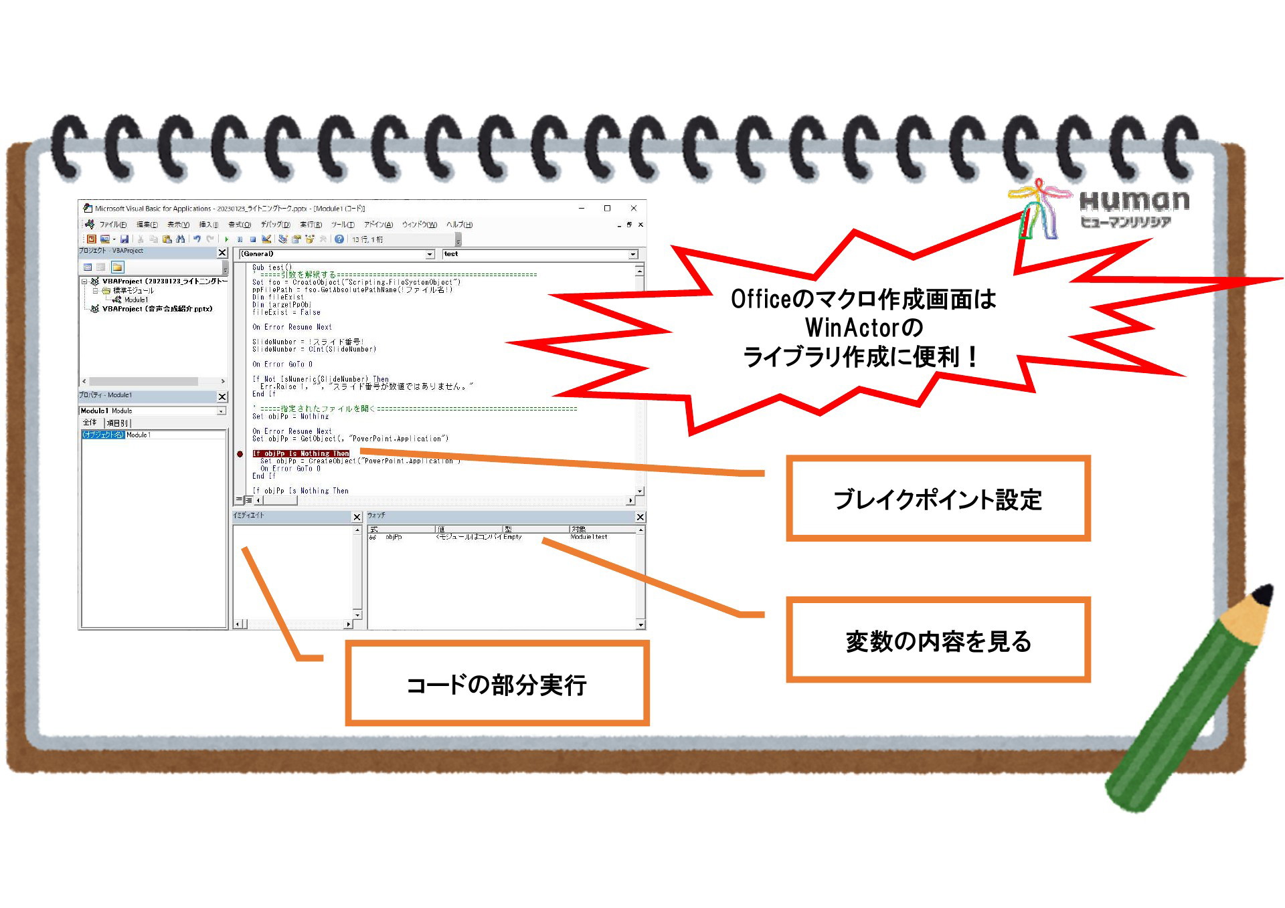Image resolution: width=1285 pixels, height=908 pixels.
Task: Click the Paste clipboard icon
Action: click(167, 239)
